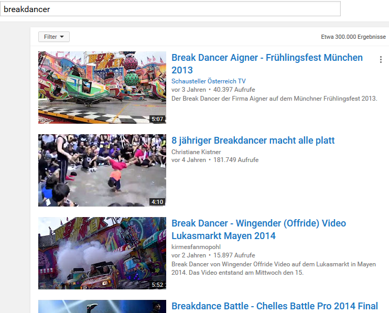Click into the breakdancer search field
This screenshot has width=389, height=313.
tap(170, 9)
